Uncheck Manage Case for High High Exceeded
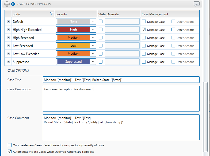This screenshot has width=210, height=156. point(144,30)
